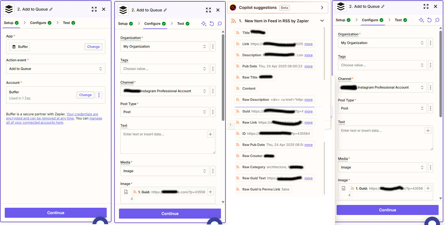This screenshot has height=225, width=445.
Task: Click Continue in the second panel
Action: [x=170, y=214]
